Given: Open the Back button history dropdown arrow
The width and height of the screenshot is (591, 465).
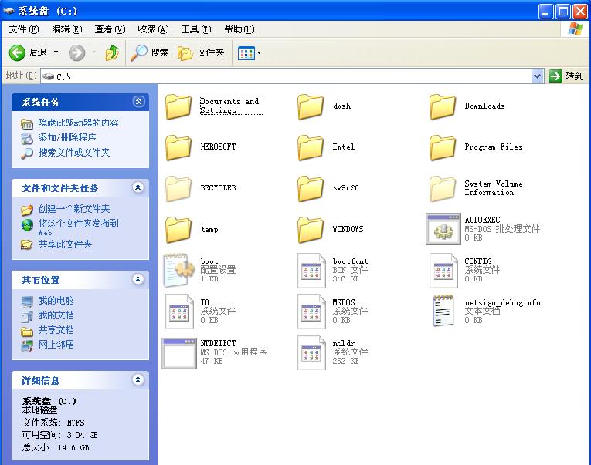Looking at the screenshot, I should point(56,52).
